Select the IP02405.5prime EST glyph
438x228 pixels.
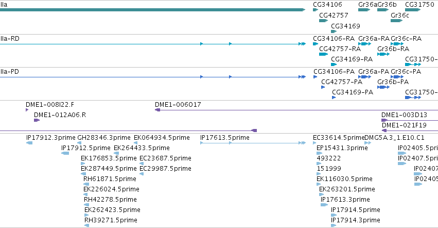402,153
